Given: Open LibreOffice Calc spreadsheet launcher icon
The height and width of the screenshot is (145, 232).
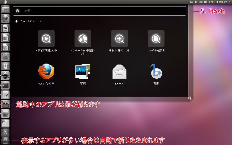Looking at the screenshot, I should coord(5,38).
